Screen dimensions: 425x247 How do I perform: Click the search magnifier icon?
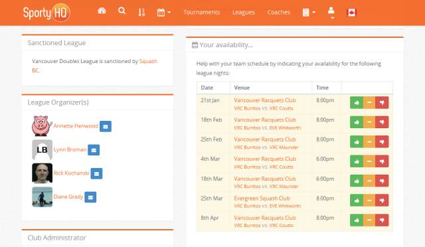click(x=122, y=11)
